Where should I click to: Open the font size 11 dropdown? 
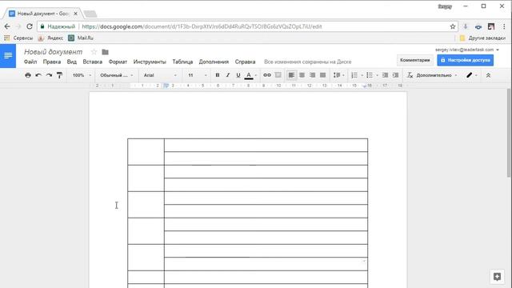click(198, 75)
